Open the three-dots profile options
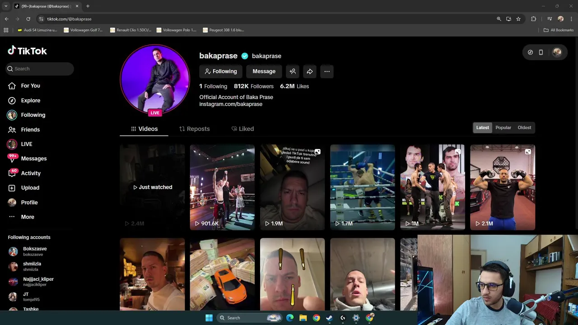Screen dimensions: 578x325 [327, 71]
